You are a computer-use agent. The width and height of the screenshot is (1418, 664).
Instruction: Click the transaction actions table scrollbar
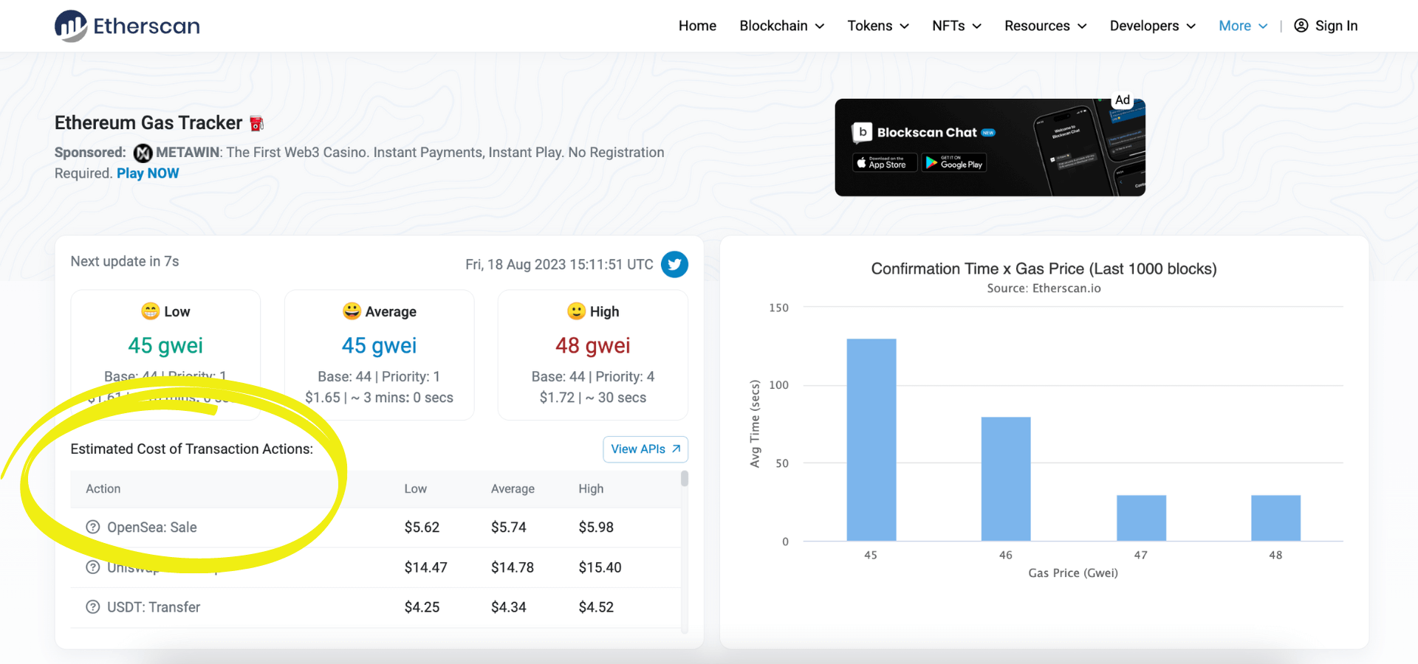pos(685,480)
